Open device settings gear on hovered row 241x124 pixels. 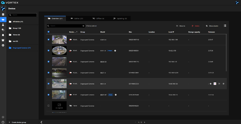pos(211,84)
